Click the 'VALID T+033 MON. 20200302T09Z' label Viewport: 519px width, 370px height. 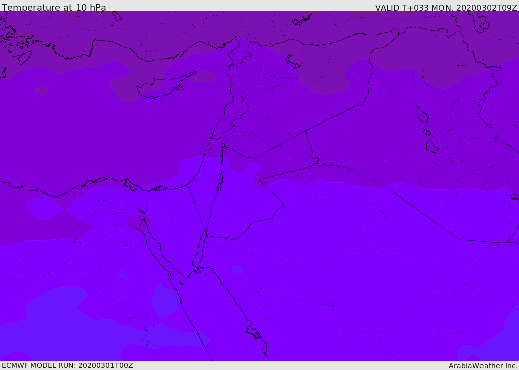coord(446,8)
